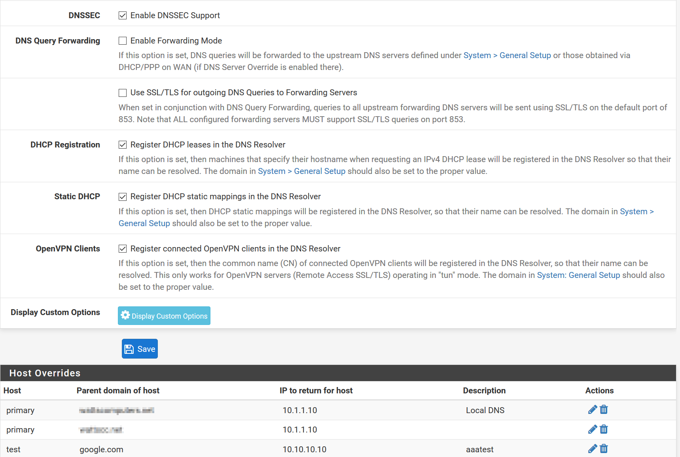Enable SSL/TLS for outgoing DNS queries

pos(123,93)
